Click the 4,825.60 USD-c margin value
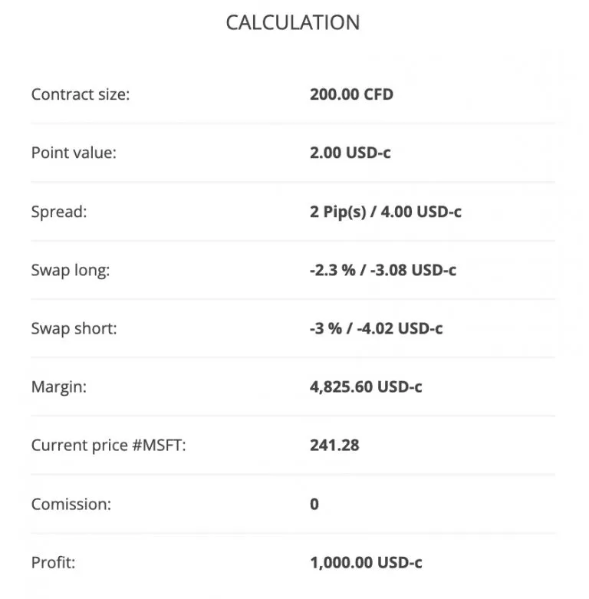 point(366,387)
